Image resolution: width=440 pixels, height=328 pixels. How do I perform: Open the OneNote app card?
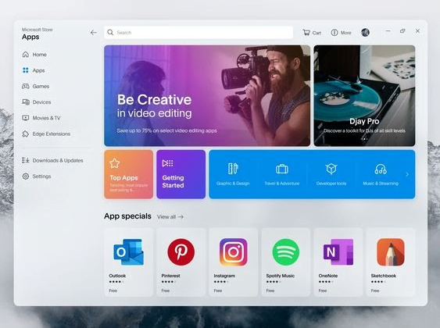[338, 262]
